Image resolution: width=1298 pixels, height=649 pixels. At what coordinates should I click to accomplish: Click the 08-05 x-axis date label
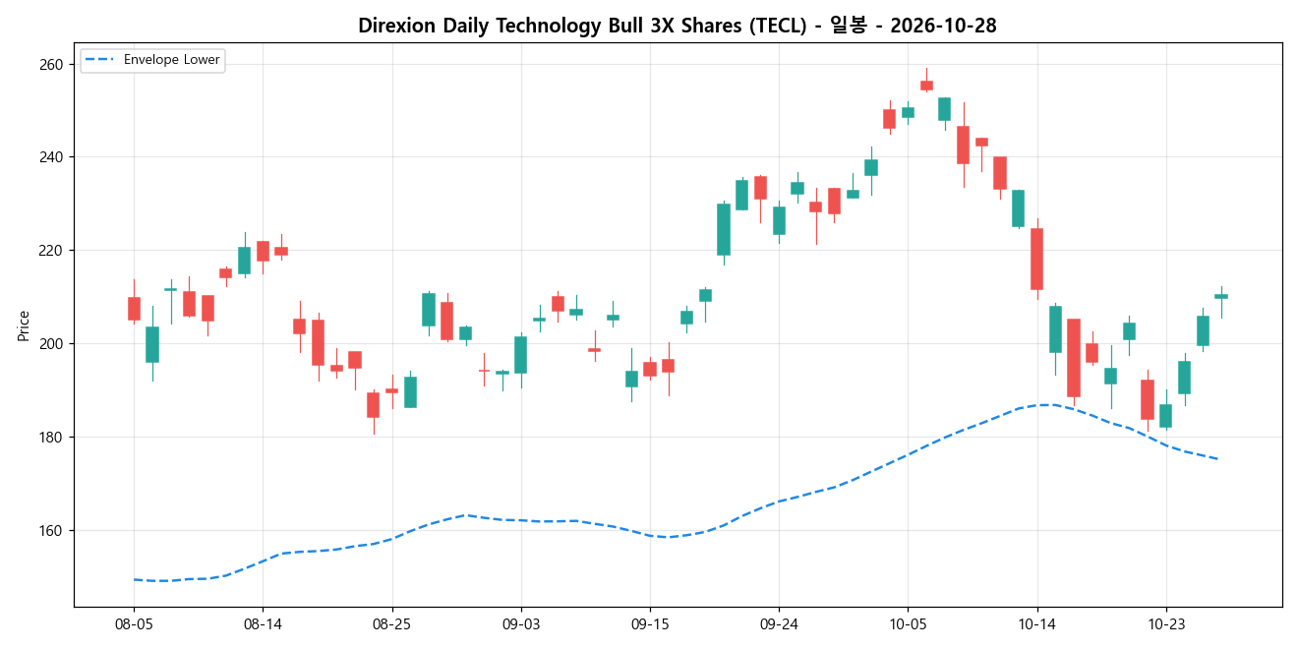pyautogui.click(x=134, y=623)
